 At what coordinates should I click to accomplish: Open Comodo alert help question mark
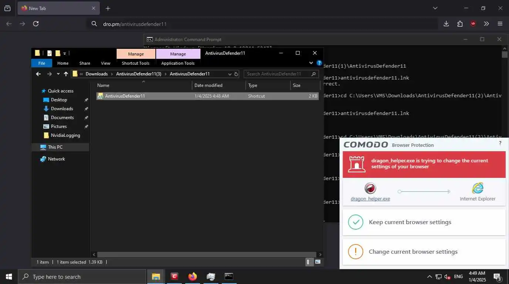(500, 143)
